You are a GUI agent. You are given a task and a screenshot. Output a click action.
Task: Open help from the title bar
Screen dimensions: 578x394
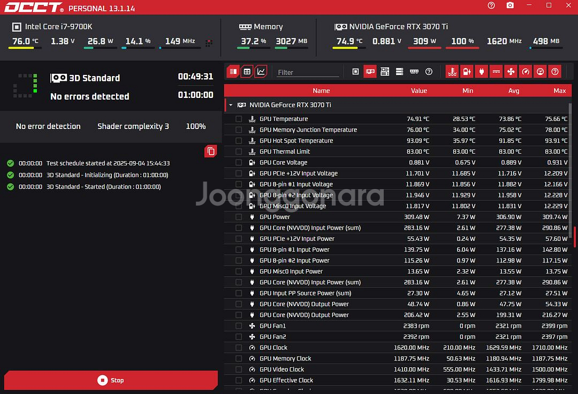pos(491,5)
